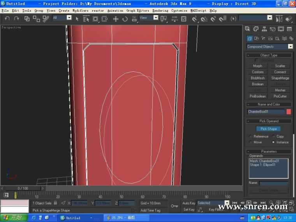Collapse the Object Type rollout
The height and width of the screenshot is (222, 296).
click(269, 55)
